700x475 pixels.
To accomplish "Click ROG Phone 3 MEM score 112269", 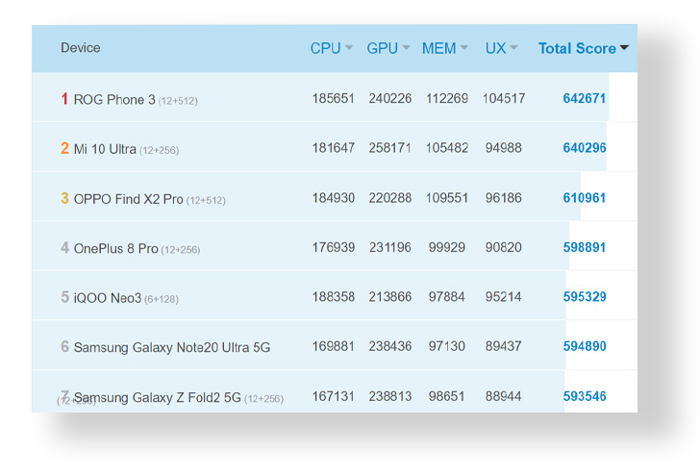I will tap(447, 98).
